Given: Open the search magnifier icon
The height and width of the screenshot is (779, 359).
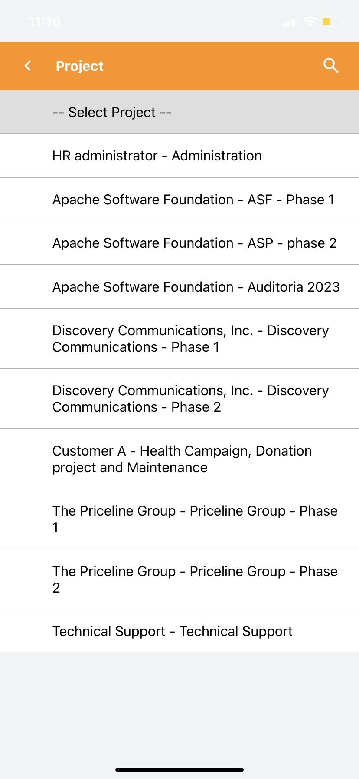Looking at the screenshot, I should (331, 66).
